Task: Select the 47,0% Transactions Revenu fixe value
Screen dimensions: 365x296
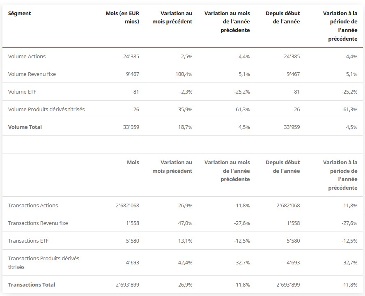Action: 184,223
